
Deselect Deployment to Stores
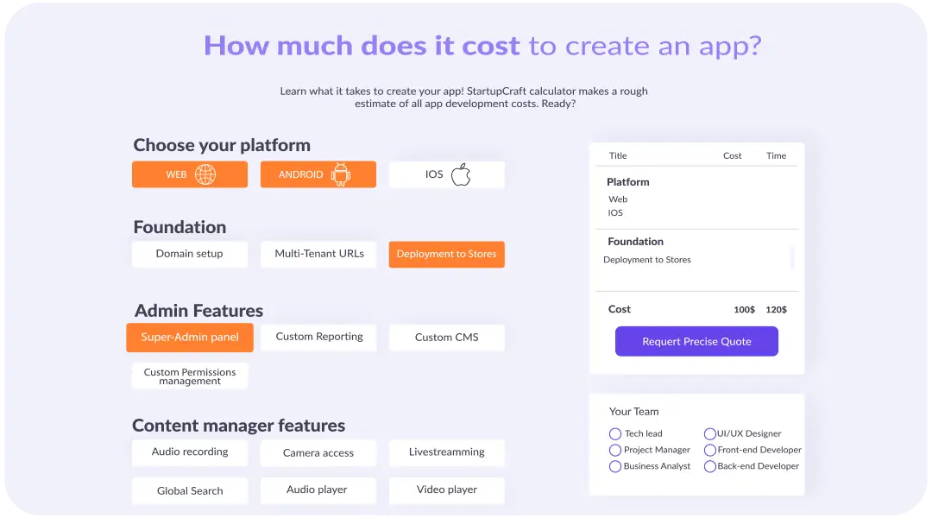[x=446, y=255]
